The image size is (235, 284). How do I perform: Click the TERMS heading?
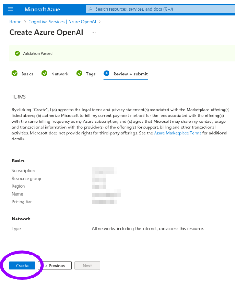pyautogui.click(x=19, y=97)
